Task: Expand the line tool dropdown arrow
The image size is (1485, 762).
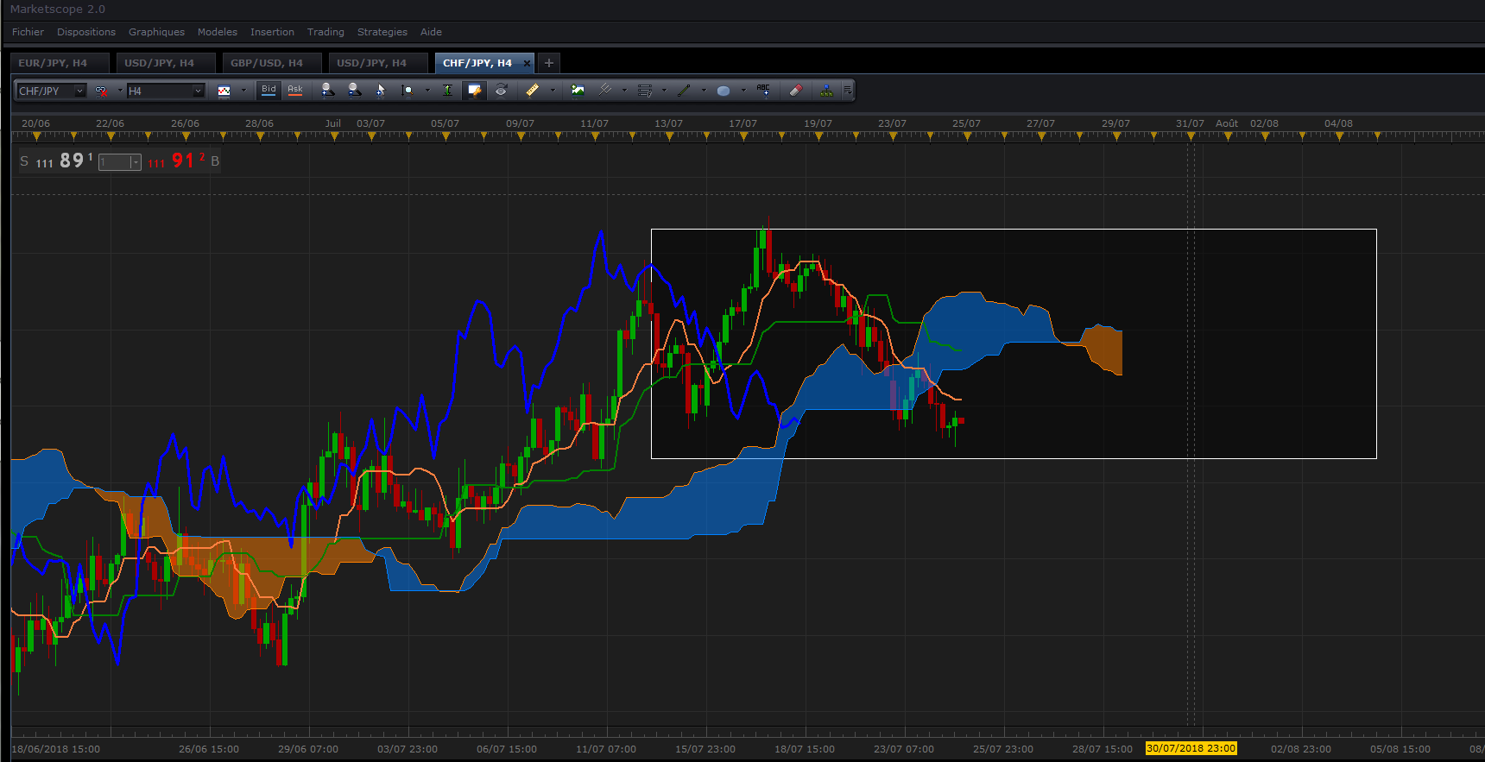Action: [704, 91]
